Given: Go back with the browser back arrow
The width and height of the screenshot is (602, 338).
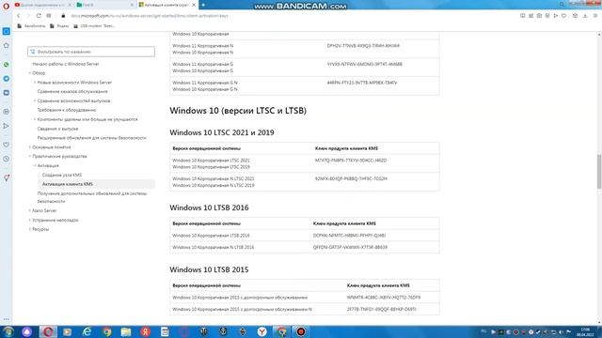Looking at the screenshot, I should 18,16.
